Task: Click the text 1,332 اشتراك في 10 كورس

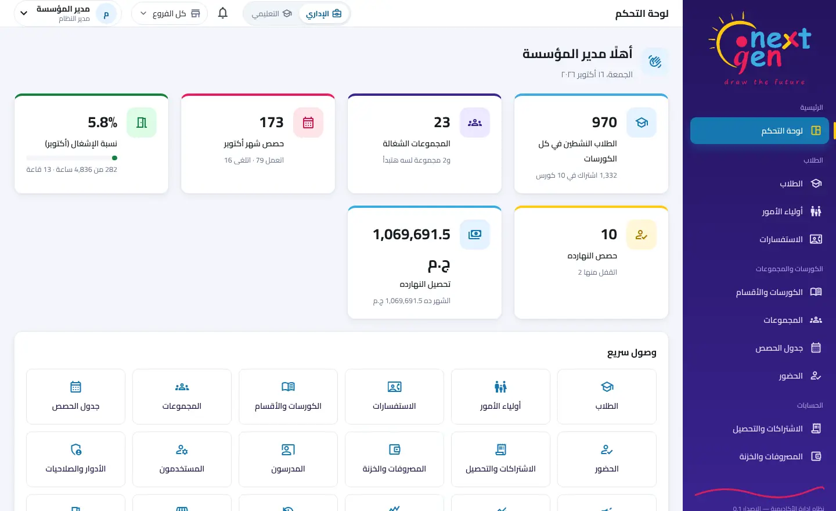Action: 576,175
